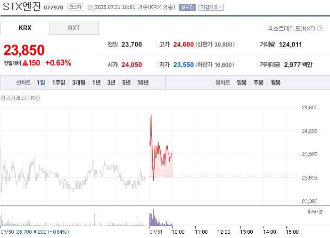Image resolution: width=330 pixels, height=238 pixels.
Task: Click the blue down-triangle beside 200
Action: (35, 232)
